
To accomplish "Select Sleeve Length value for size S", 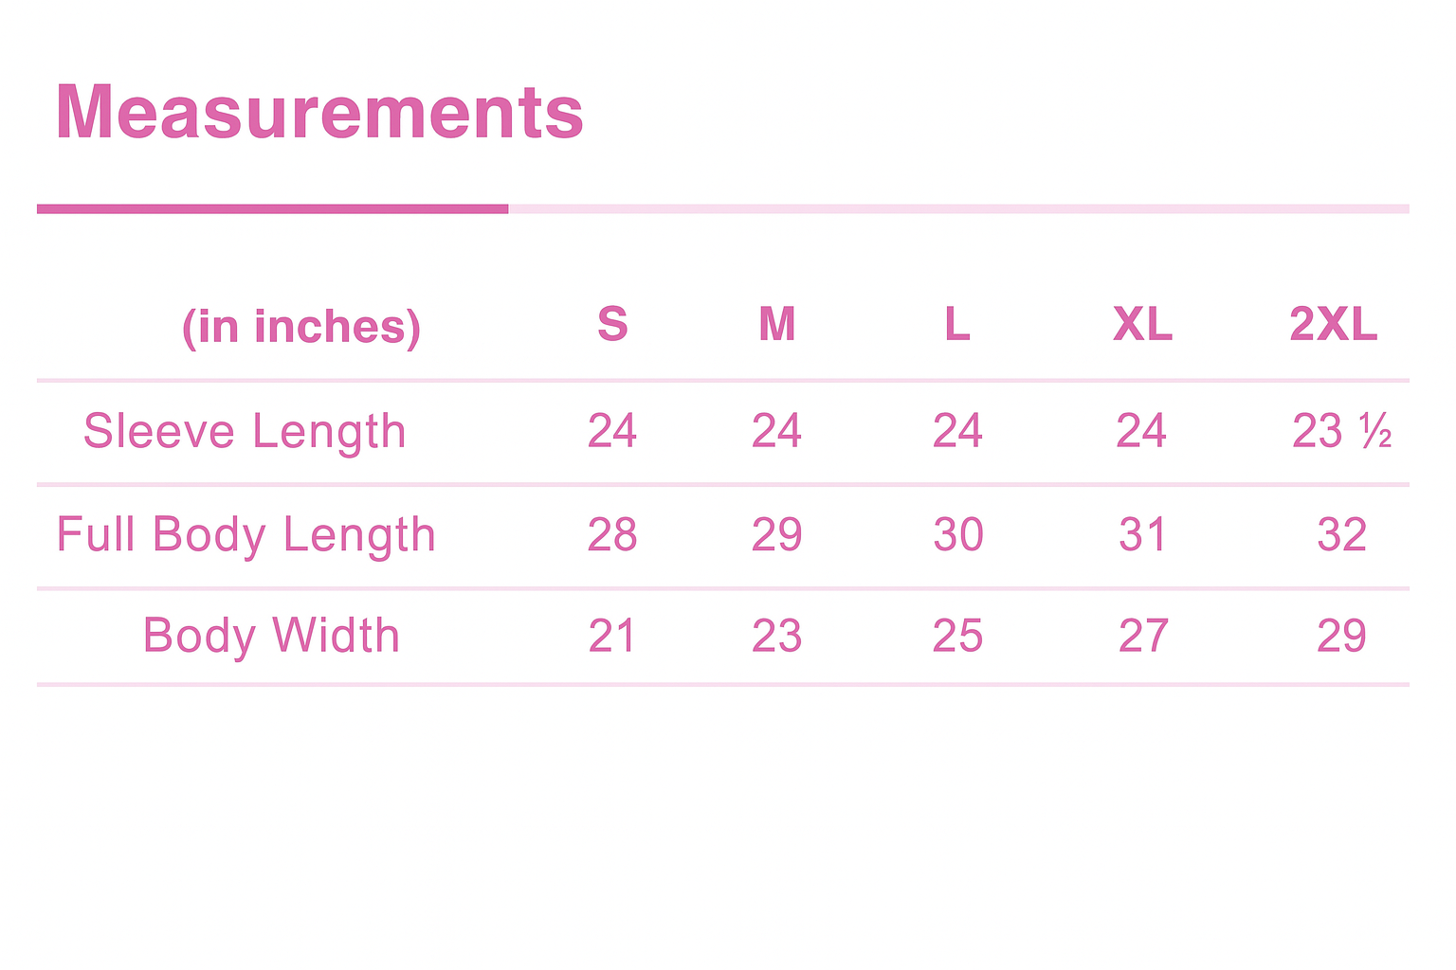I will [x=612, y=432].
